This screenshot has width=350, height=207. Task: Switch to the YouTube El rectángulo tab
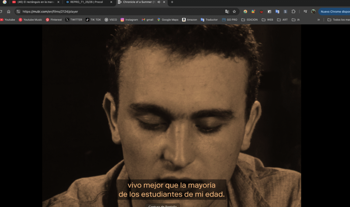coord(33,2)
